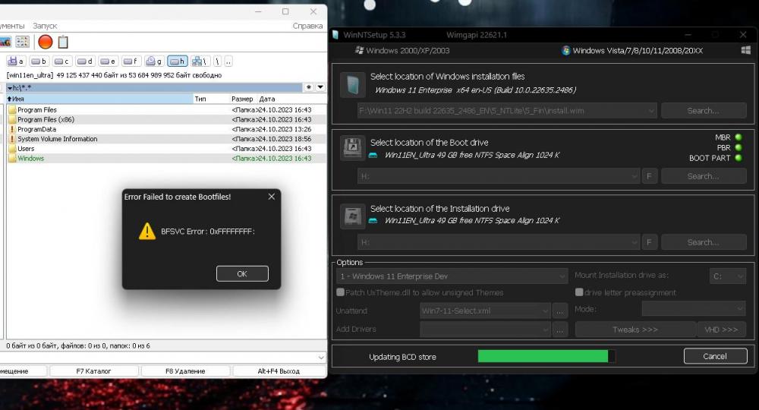Select drive c button in drive bar
Image resolution: width=759 pixels, height=410 pixels.
(x=62, y=61)
